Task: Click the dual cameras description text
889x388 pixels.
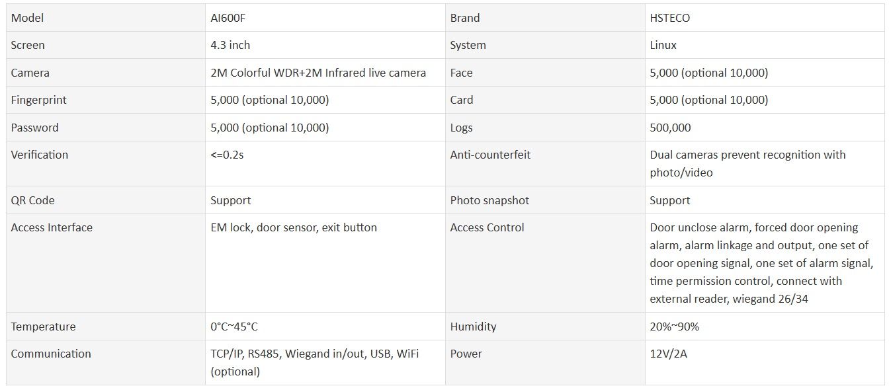Action: pos(747,163)
